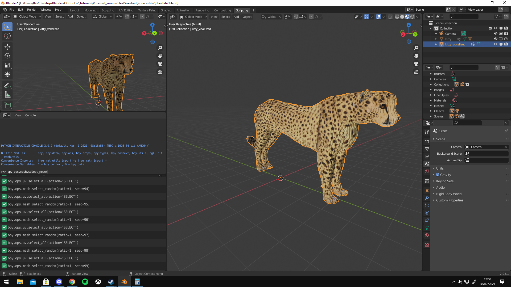Clear the scene Camera field with X

point(506,147)
